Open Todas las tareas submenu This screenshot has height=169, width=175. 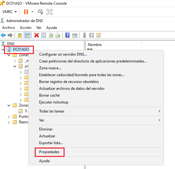(x=96, y=111)
